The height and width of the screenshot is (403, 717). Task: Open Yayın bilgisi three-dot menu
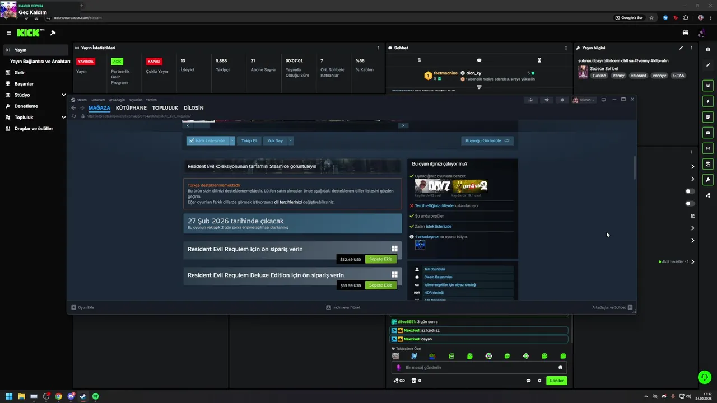[691, 48]
